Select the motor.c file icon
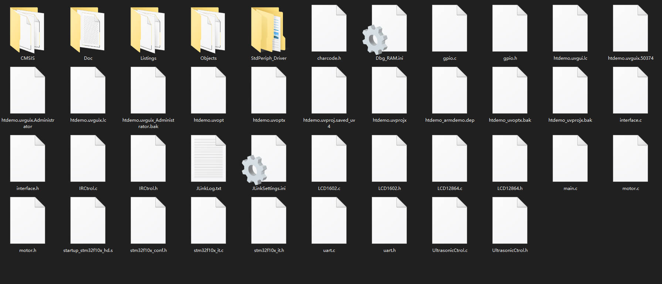Image resolution: width=662 pixels, height=284 pixels. click(630, 158)
